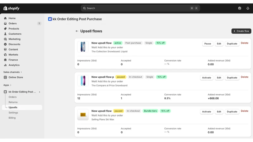Screen dimensions: 253x142
Task: Click the Marketing target icon
Action: tap(5, 39)
